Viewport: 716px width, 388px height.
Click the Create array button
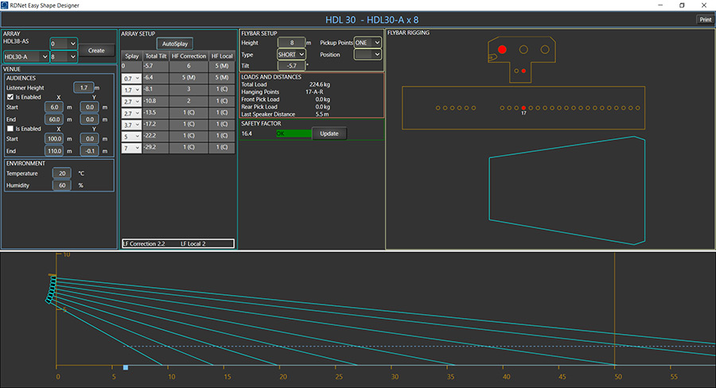click(96, 50)
